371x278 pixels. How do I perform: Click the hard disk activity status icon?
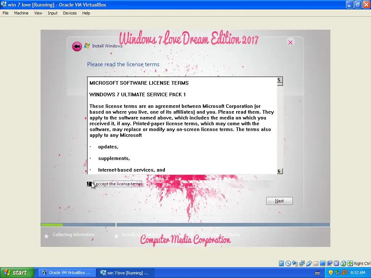tap(281, 264)
